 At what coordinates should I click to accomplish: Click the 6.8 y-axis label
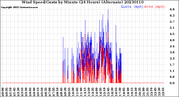(172, 10)
